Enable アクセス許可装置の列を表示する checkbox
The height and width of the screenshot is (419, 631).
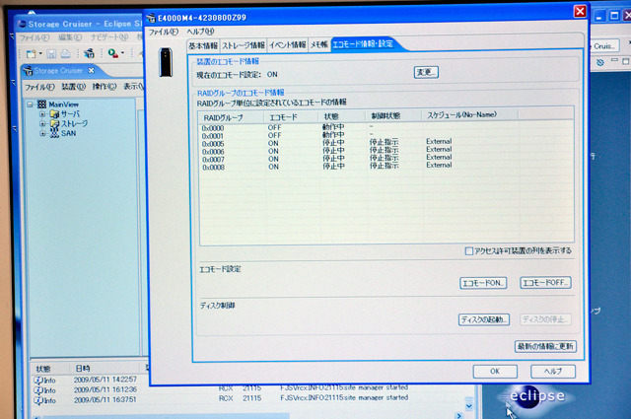pyautogui.click(x=469, y=251)
